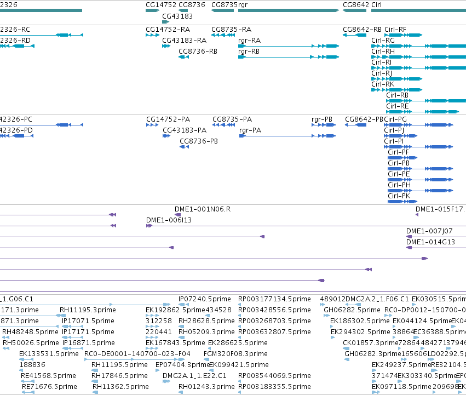Select EST RH48248.5prime label
The width and height of the screenshot is (466, 395).
30,332
